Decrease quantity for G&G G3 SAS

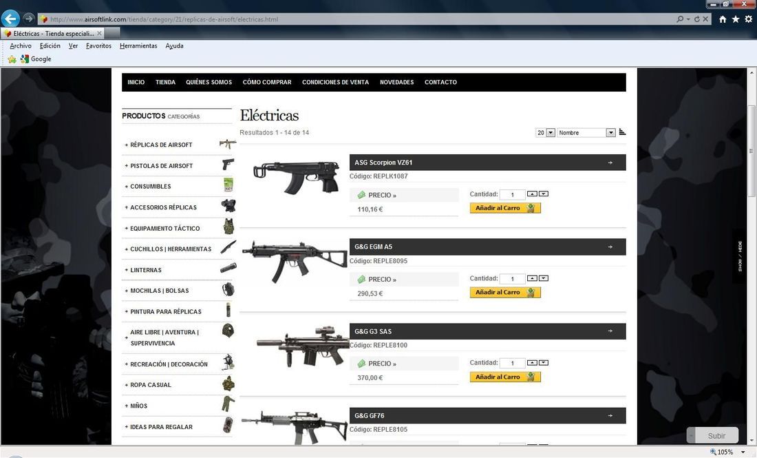544,362
